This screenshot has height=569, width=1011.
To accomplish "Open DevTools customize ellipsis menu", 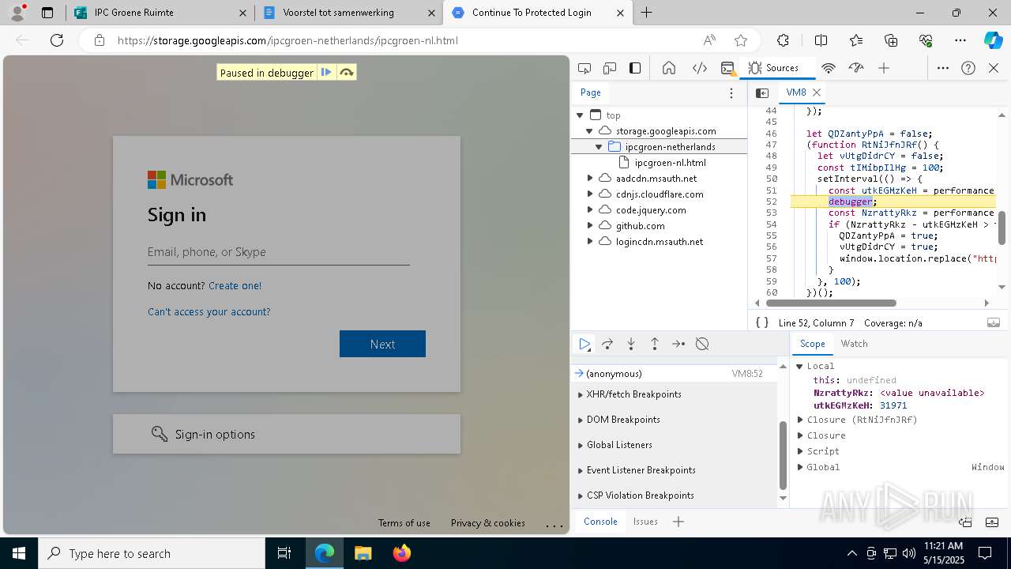I will pyautogui.click(x=943, y=68).
